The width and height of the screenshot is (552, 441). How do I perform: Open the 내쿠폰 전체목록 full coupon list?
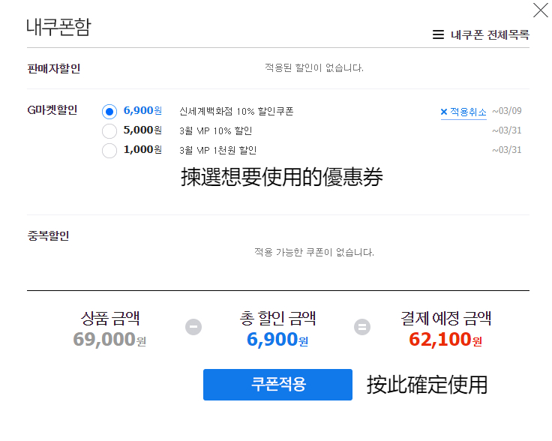click(489, 34)
